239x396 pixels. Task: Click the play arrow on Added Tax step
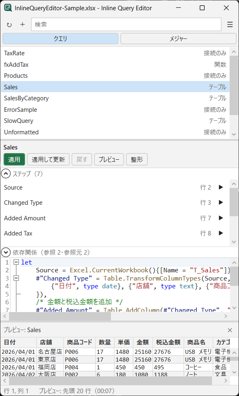coord(221,233)
